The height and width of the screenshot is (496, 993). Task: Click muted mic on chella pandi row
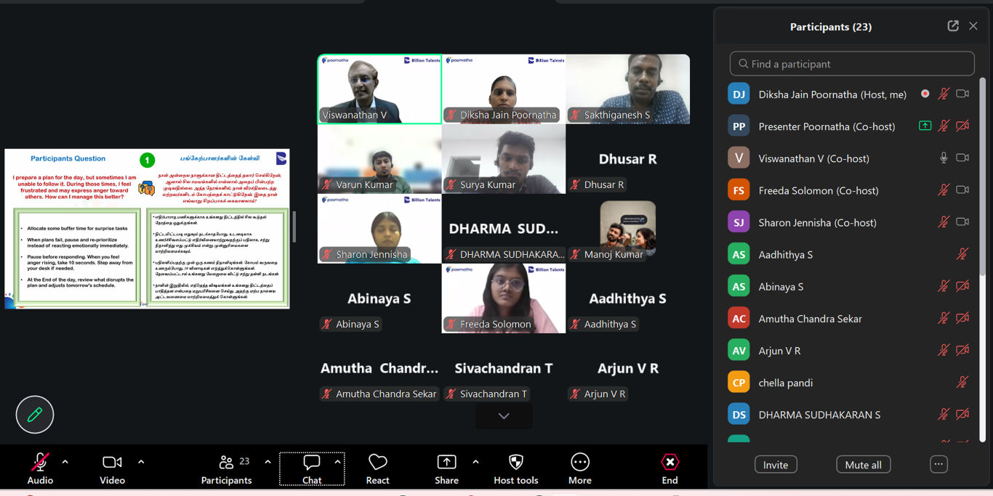point(962,382)
